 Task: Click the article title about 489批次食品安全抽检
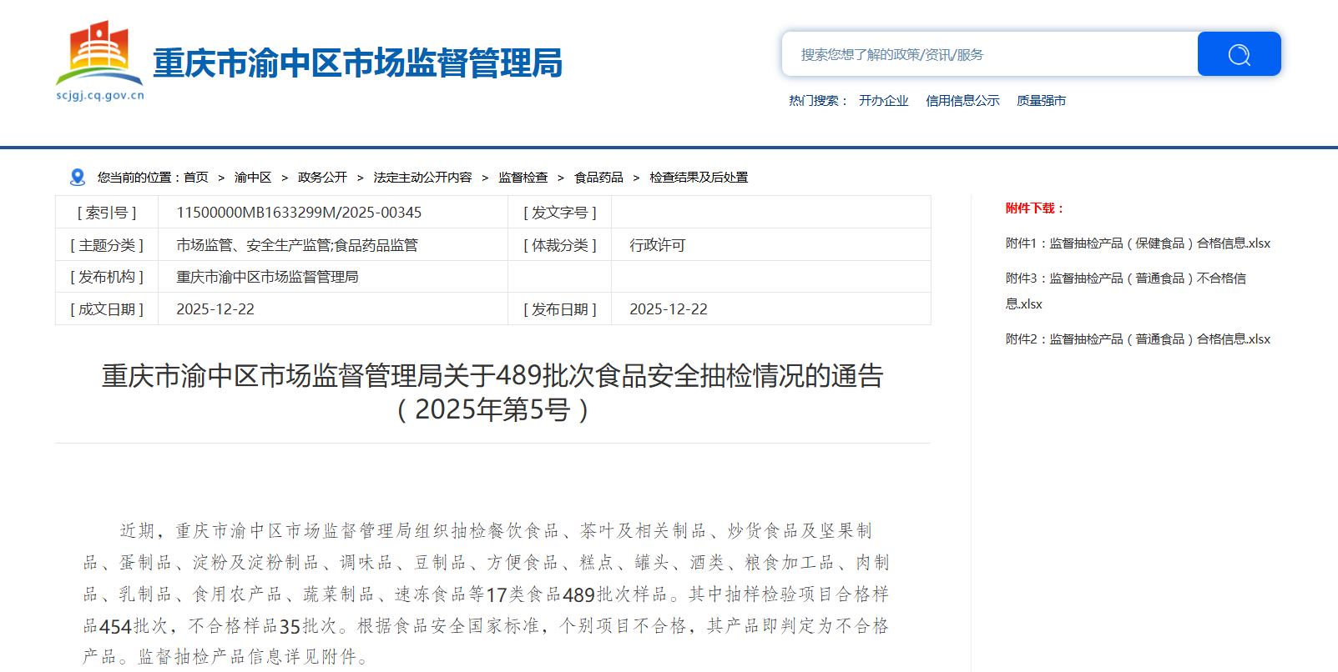pos(492,393)
